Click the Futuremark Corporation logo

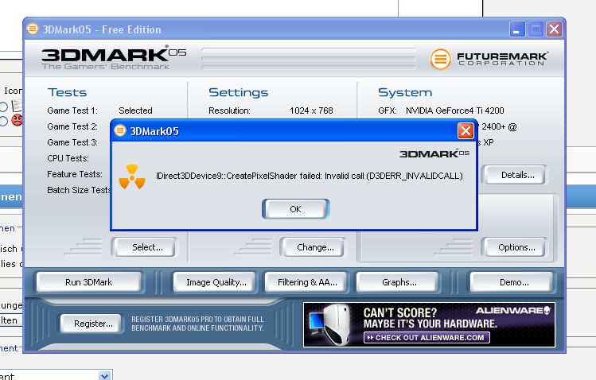489,59
